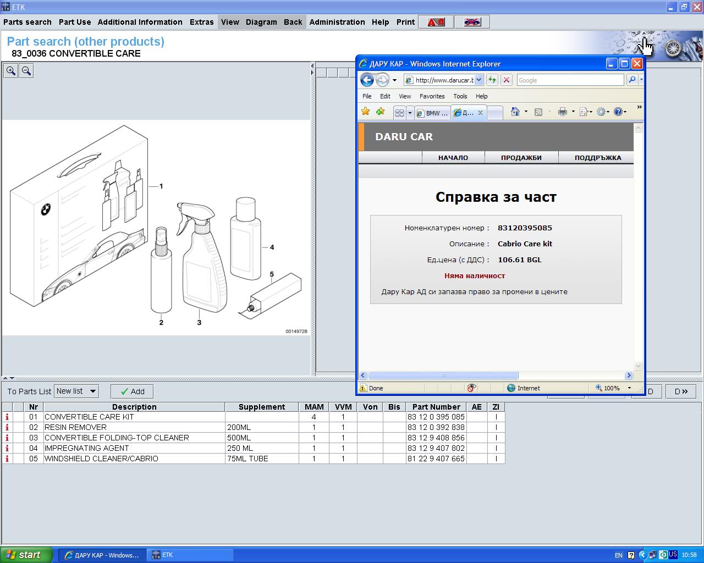Viewport: 704px width, 563px height.
Task: Click the RSS feeds icon in IE
Action: point(538,112)
